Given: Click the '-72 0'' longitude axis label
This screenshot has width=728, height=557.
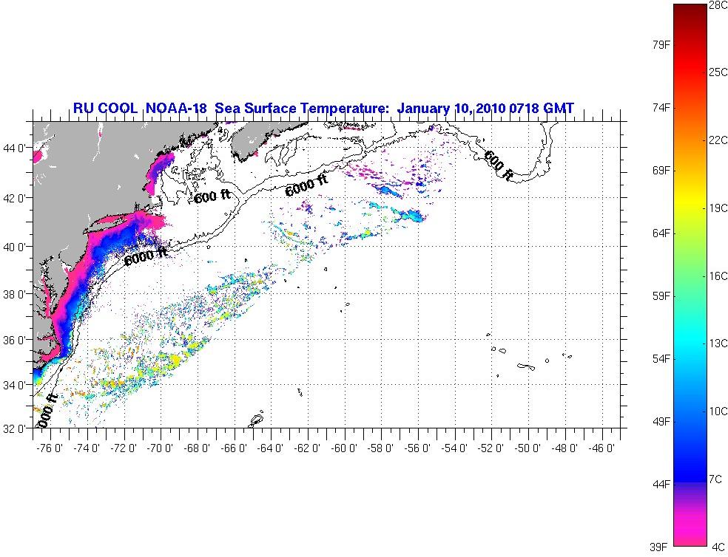Looking at the screenshot, I should 123,448.
